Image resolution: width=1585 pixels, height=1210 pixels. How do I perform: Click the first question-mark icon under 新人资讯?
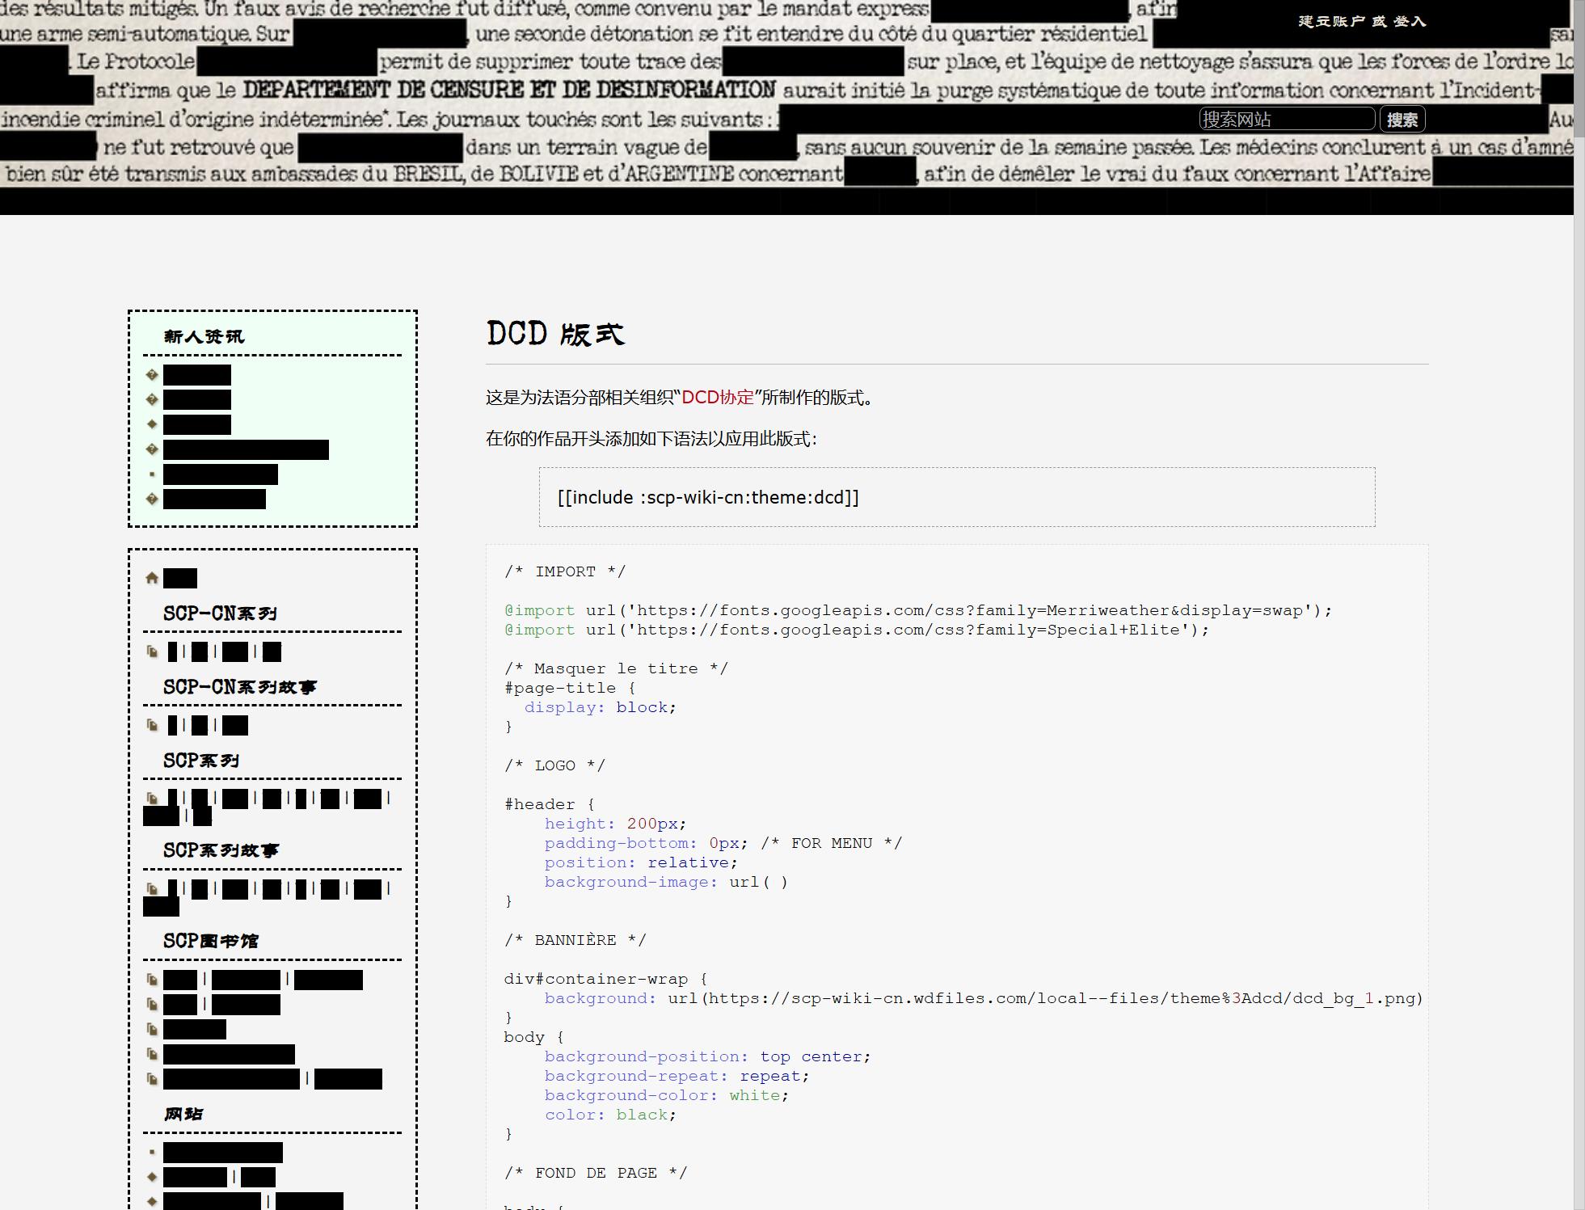click(x=151, y=375)
